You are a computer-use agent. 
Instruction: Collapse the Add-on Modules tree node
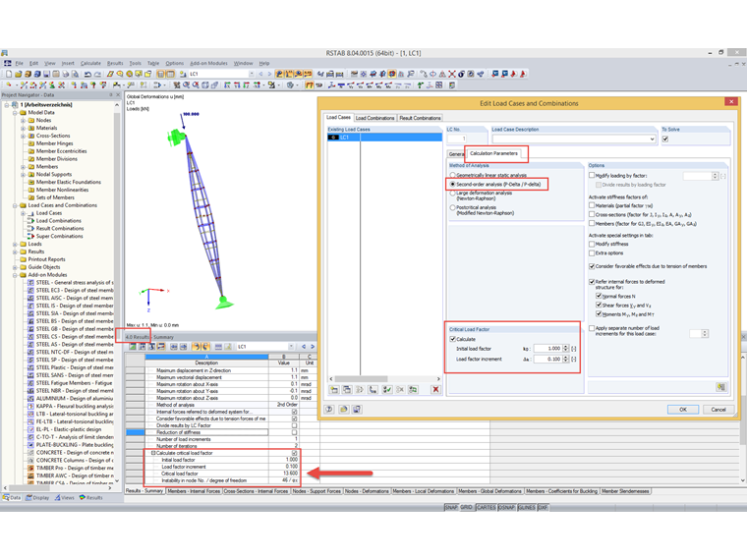click(16, 275)
